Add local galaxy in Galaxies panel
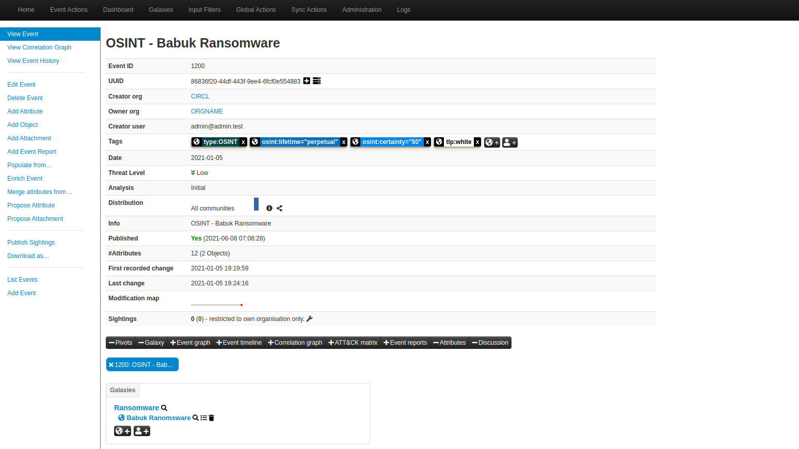Viewport: 799px width, 449px height. 142,431
